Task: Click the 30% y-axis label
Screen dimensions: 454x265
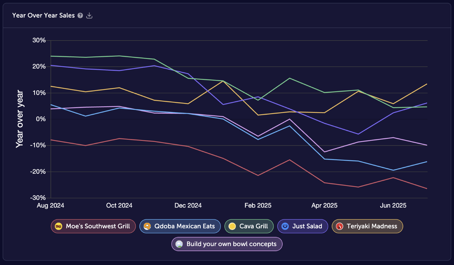Action: (x=39, y=40)
